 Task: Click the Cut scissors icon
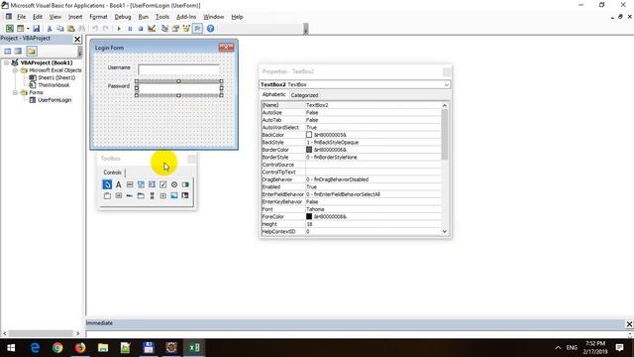pyautogui.click(x=50, y=29)
